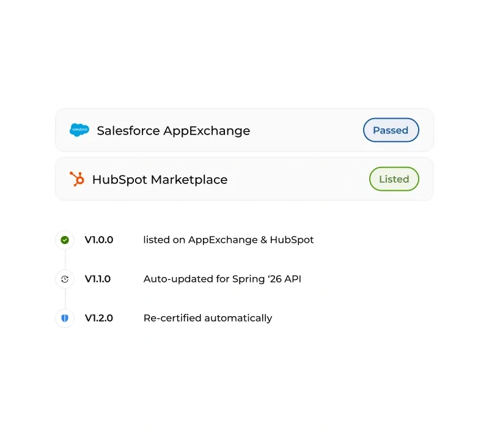The height and width of the screenshot is (439, 489).
Task: Open the HubSpot Marketplace card
Action: [244, 179]
